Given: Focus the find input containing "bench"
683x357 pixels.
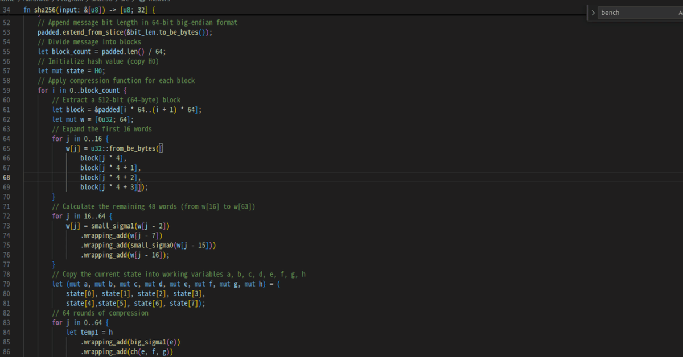Looking at the screenshot, I should click(x=637, y=13).
